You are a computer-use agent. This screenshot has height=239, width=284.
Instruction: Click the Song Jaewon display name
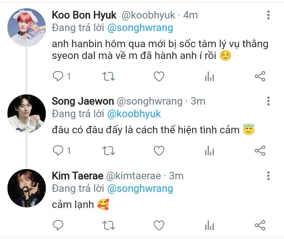point(81,101)
